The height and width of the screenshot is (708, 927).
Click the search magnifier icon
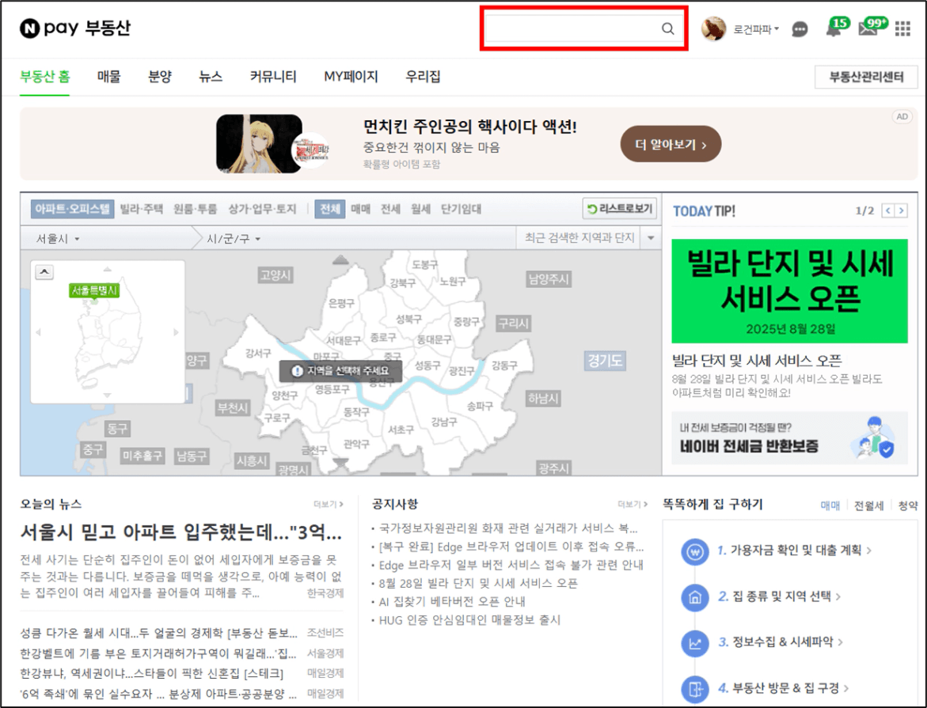pos(667,29)
